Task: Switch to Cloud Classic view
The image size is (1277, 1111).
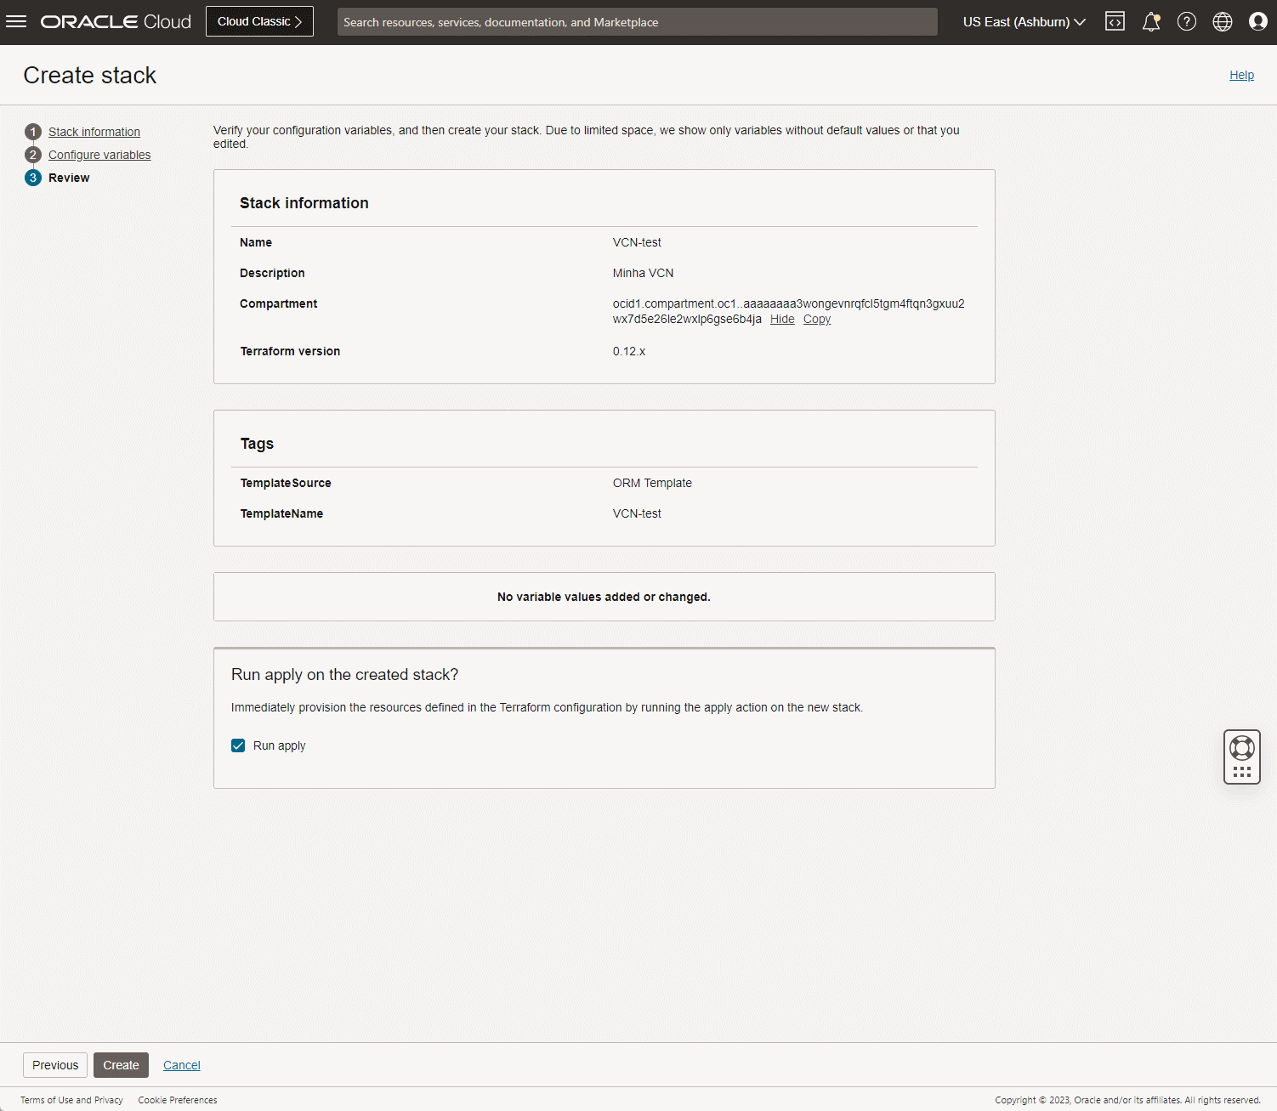Action: pyautogui.click(x=259, y=22)
